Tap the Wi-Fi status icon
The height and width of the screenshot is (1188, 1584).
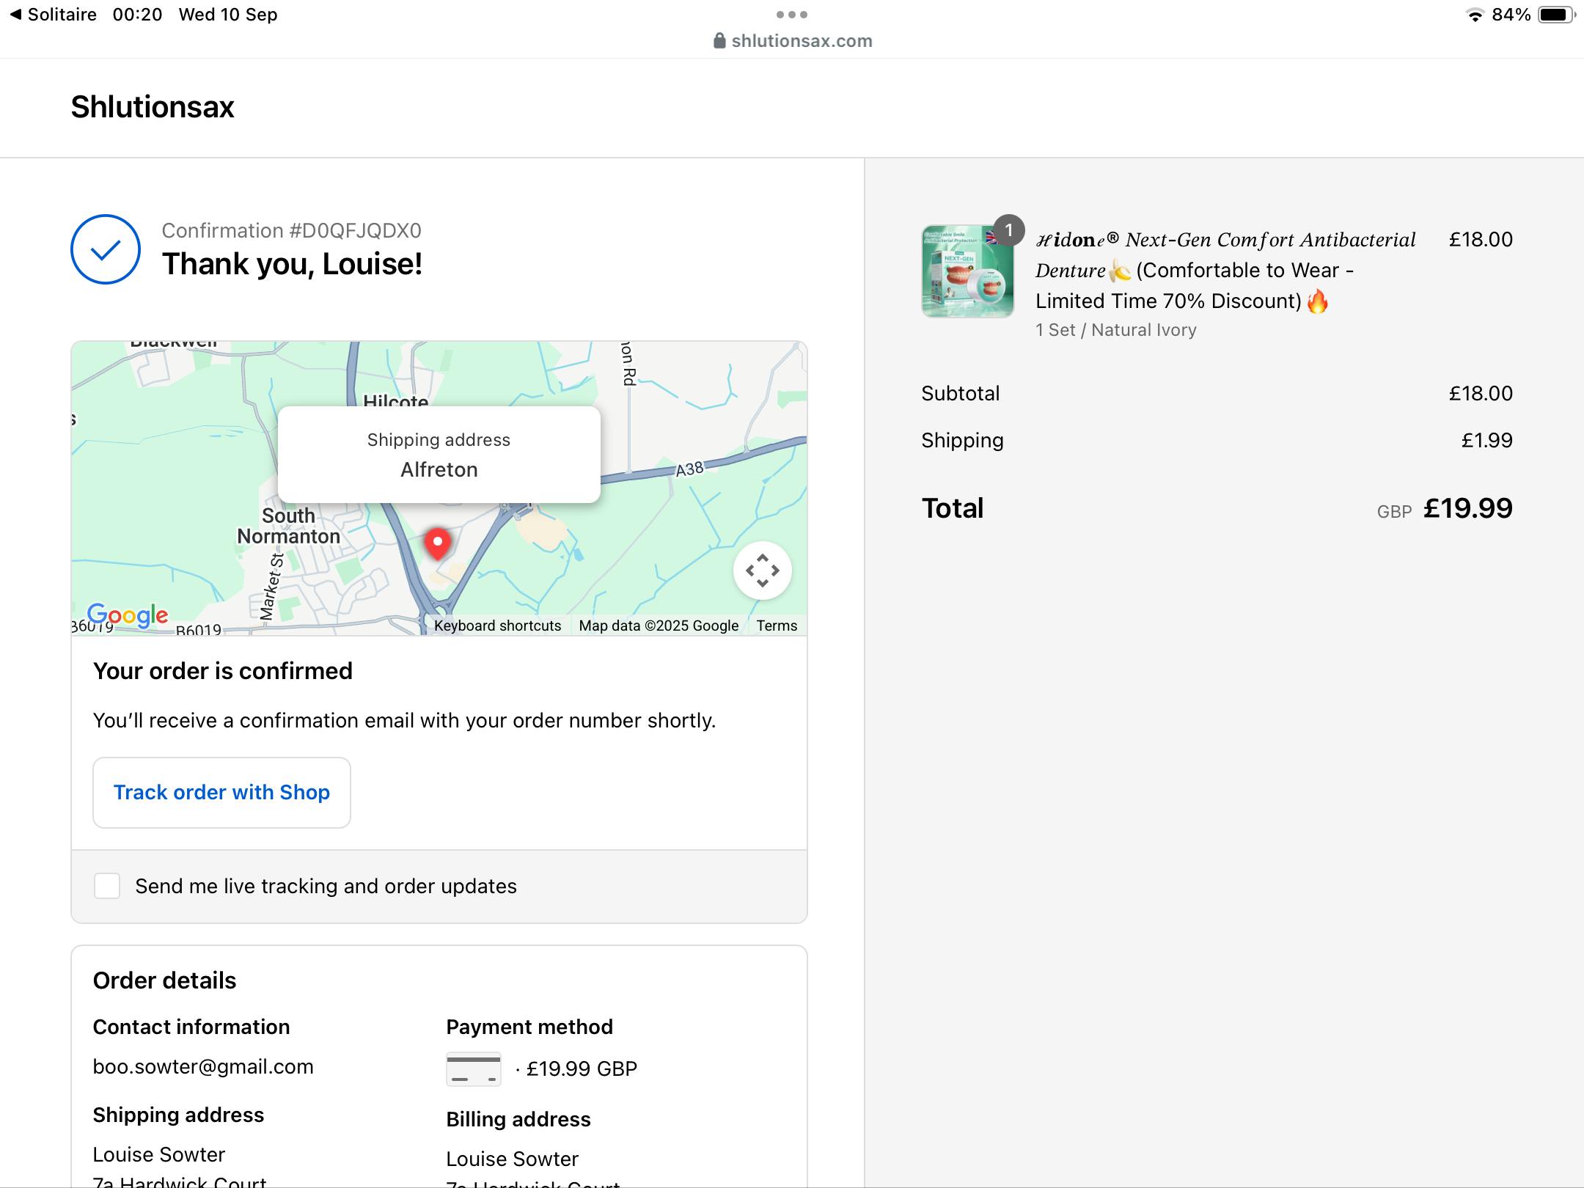pyautogui.click(x=1474, y=15)
